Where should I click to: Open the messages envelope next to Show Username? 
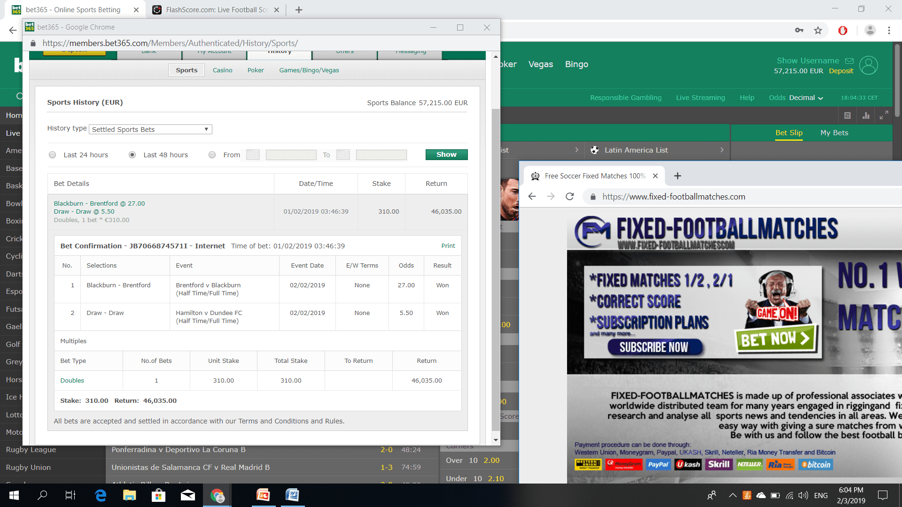849,61
